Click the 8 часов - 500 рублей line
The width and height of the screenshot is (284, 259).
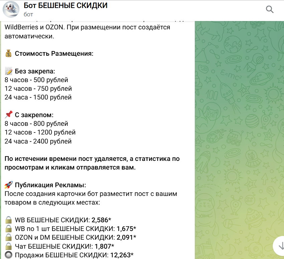click(x=36, y=80)
